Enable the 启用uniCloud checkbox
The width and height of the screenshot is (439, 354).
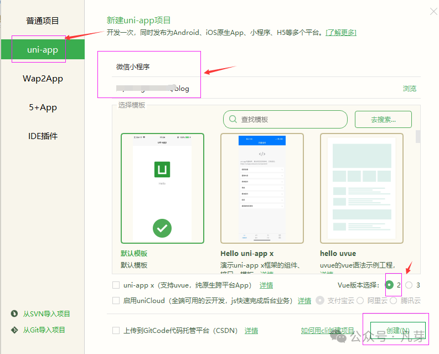pyautogui.click(x=116, y=300)
